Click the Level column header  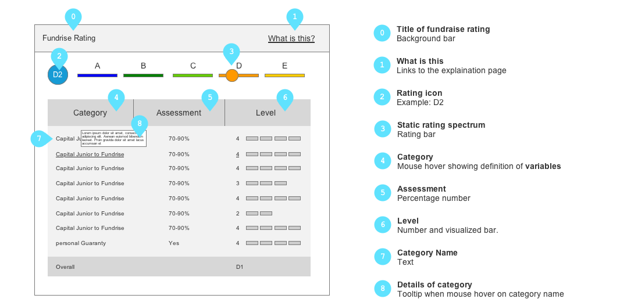[x=266, y=113]
